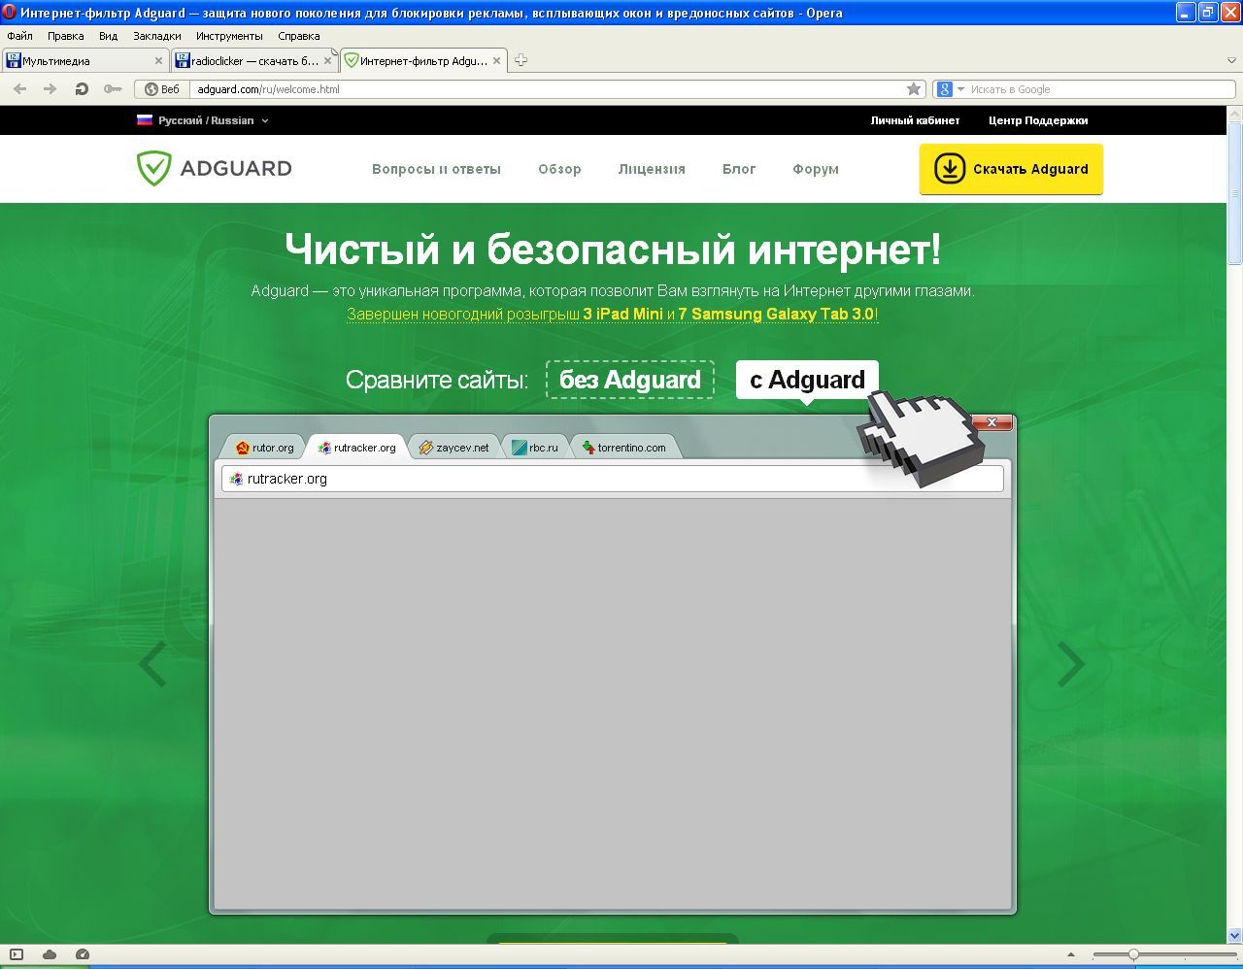Open the Русский / Russian language dropdown
The image size is (1243, 969).
coord(203,120)
